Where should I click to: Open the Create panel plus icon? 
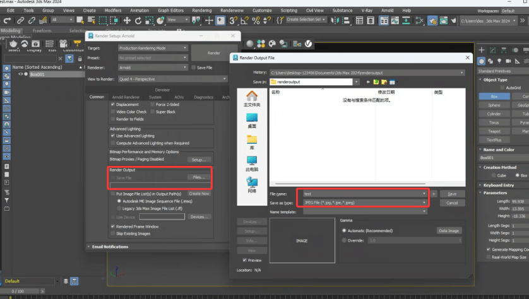[482, 50]
